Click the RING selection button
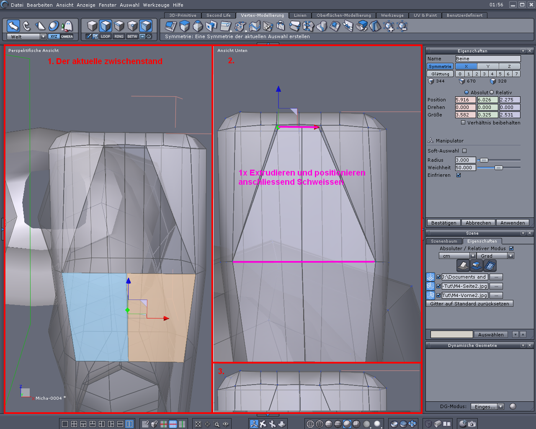 coord(119,36)
